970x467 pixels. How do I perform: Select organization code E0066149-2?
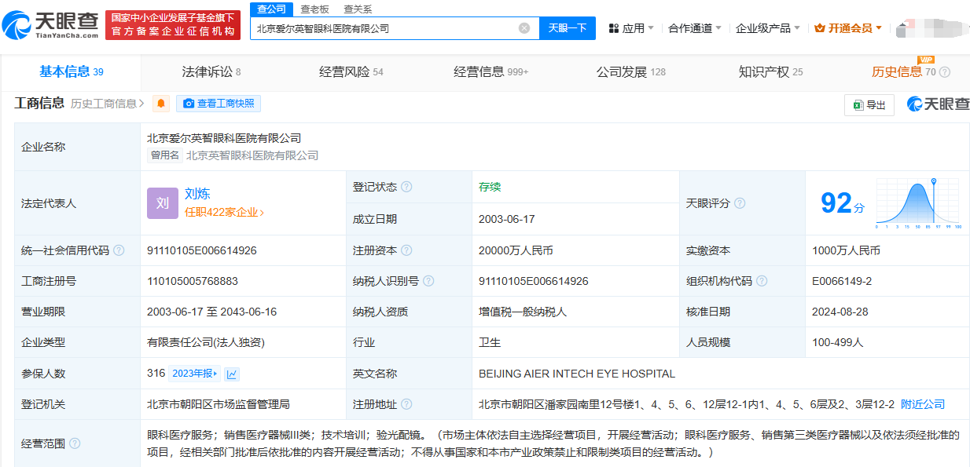coord(842,281)
